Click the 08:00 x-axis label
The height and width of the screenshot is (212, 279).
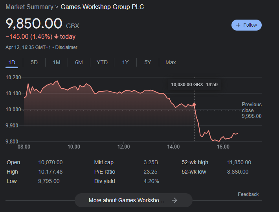(24, 147)
